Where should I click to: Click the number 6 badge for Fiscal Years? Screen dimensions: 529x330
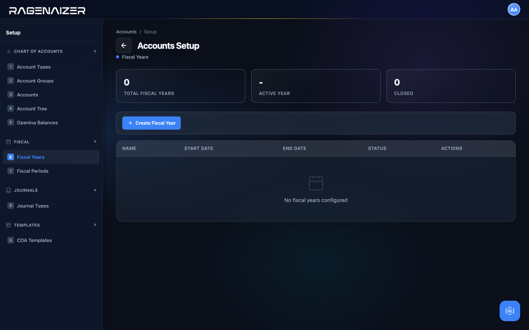coord(11,157)
